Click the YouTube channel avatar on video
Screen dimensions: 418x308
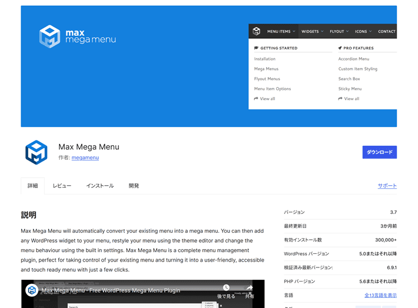tap(32, 290)
